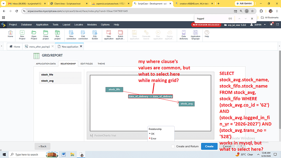
Task: Click the Windows taskbar search box
Action: click(x=34, y=154)
